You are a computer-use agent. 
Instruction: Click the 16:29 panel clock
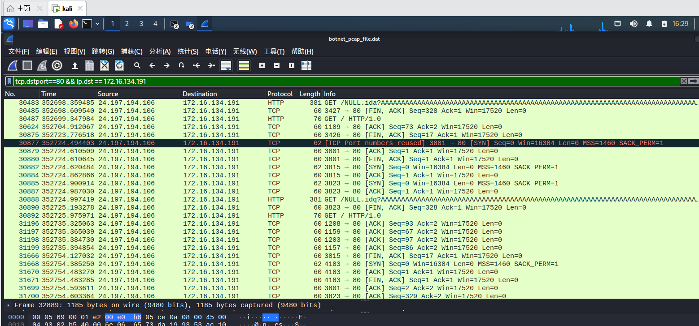point(680,24)
